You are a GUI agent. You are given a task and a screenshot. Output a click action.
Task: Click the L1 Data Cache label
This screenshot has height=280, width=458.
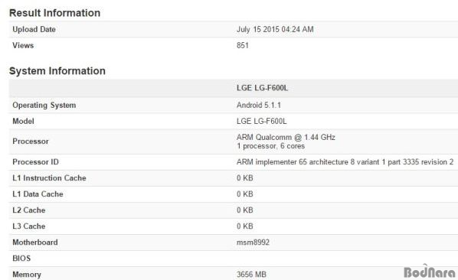point(38,194)
